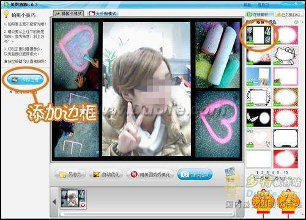Select the chalk-heart collage frame thumbnail
This screenshot has width=306, height=220.
click(259, 35)
